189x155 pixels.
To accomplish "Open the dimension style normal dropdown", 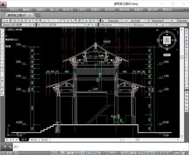I will coord(145,21).
